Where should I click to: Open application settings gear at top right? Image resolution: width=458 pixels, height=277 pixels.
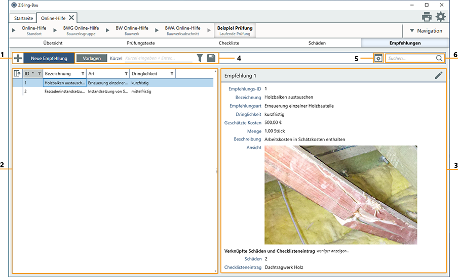pos(441,17)
